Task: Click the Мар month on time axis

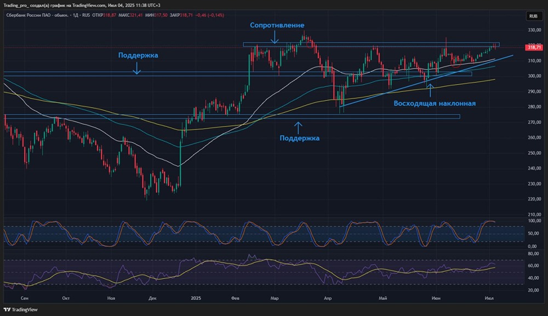Action: 275,298
